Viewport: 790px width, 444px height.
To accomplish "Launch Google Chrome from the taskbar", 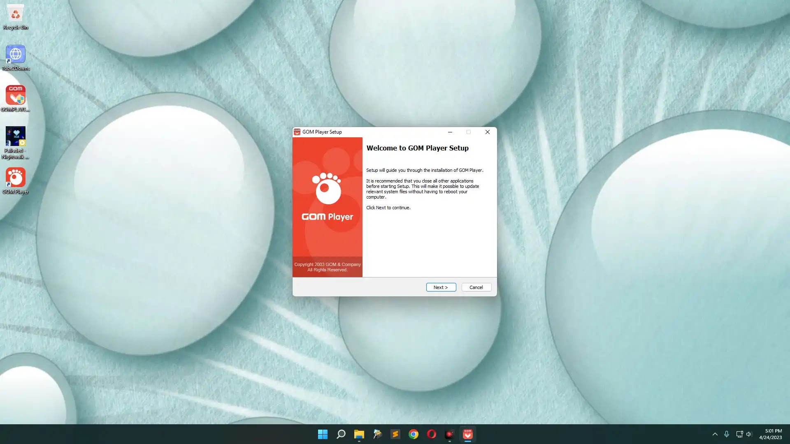I will (413, 434).
